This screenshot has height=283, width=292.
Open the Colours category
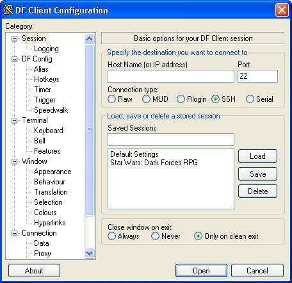pyautogui.click(x=45, y=213)
